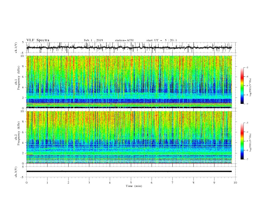The height and width of the screenshot is (205, 265).
Task: Click time axis tick label "0"
Action: 26,183
